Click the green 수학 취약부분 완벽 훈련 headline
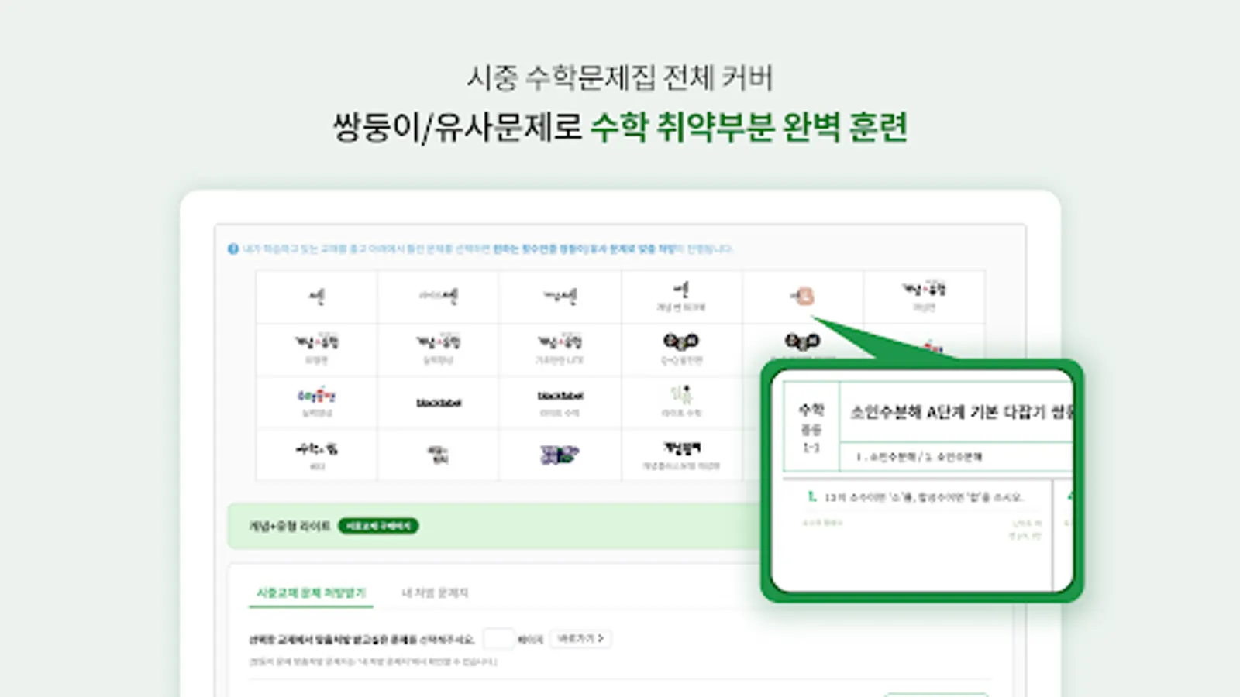This screenshot has height=697, width=1240. (749, 127)
